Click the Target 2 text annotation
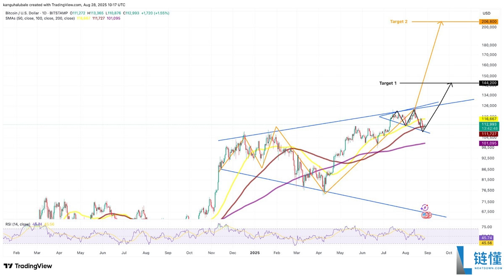This screenshot has height=275, width=504. (x=399, y=21)
